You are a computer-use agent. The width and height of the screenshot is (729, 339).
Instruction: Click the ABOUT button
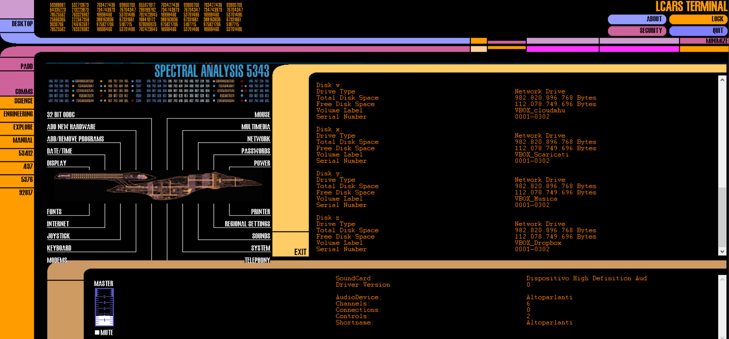click(x=637, y=19)
